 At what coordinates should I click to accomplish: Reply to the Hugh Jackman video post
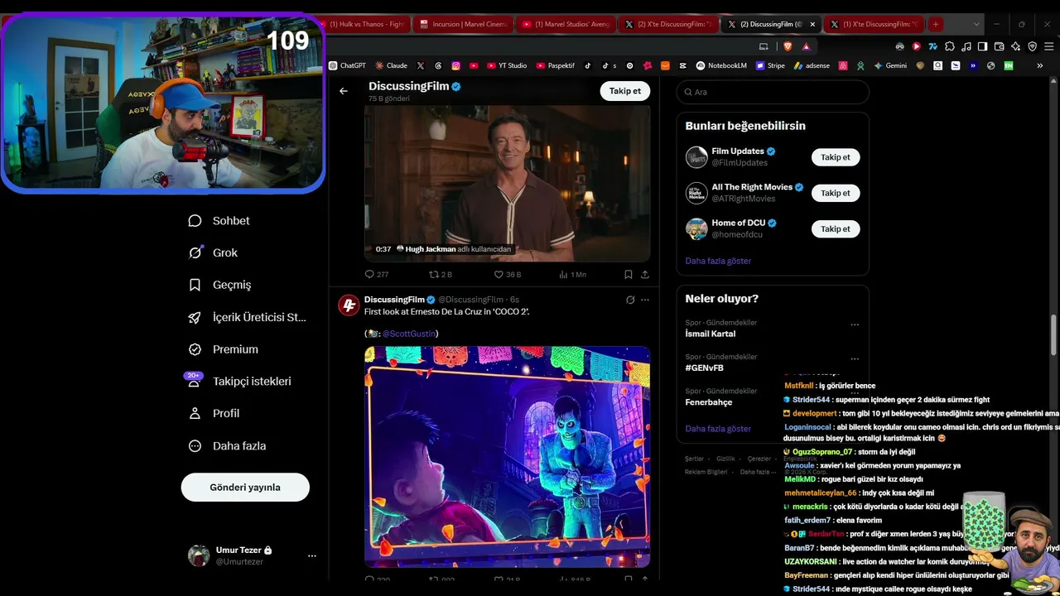(x=377, y=274)
